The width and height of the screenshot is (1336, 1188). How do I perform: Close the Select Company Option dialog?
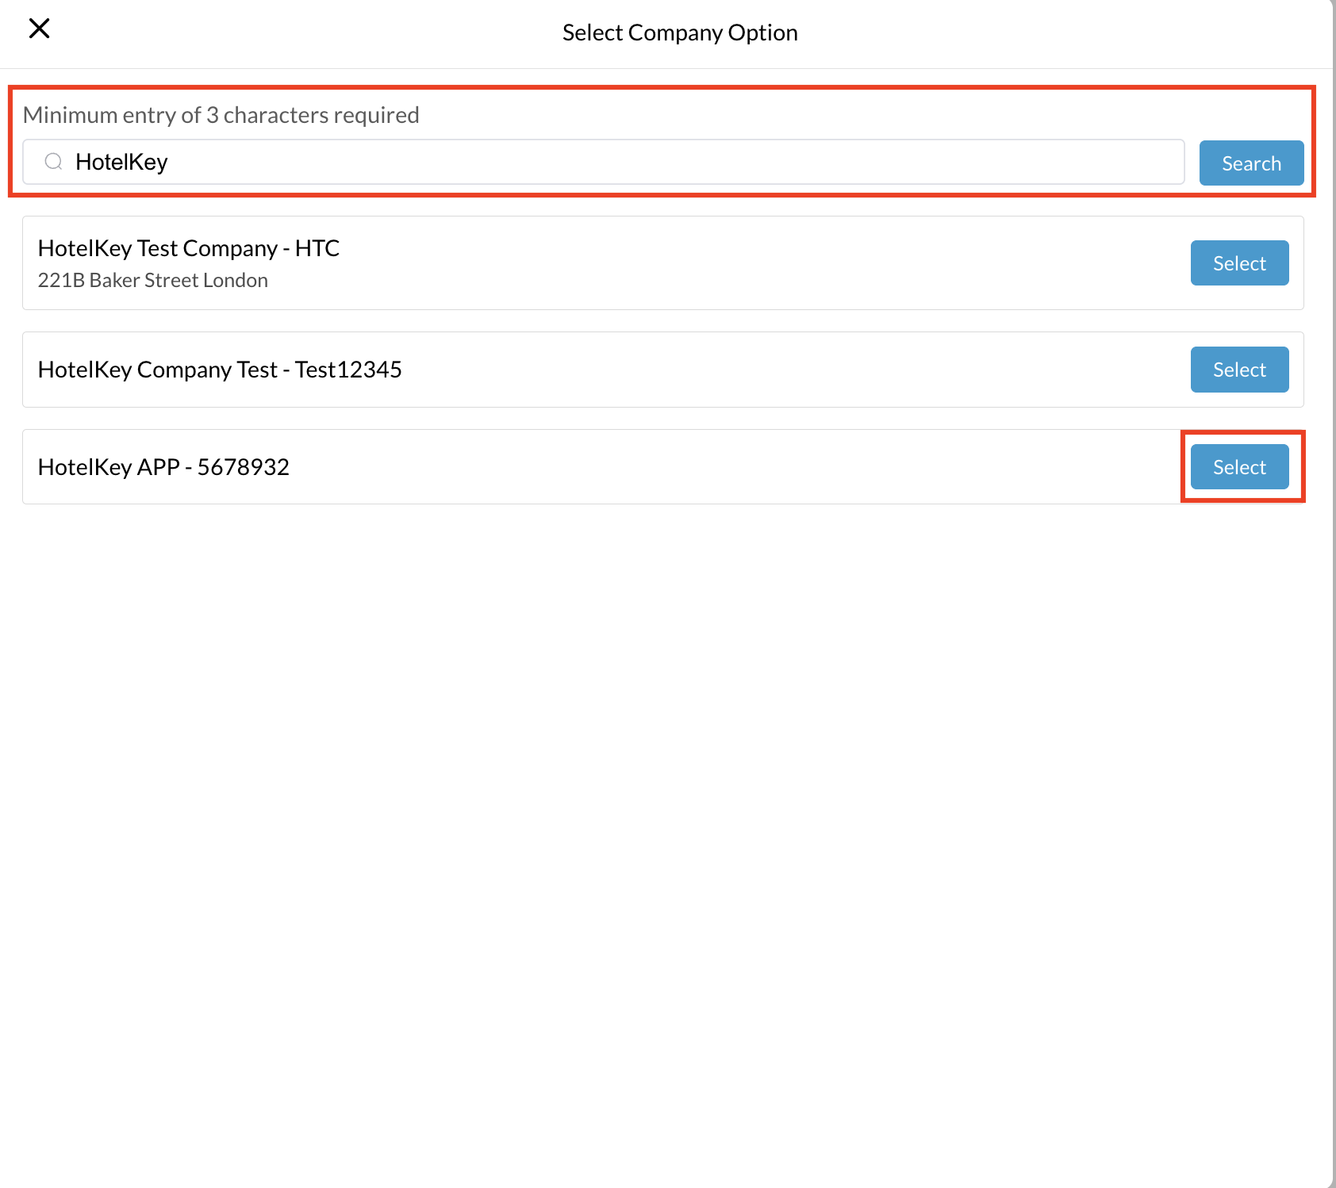(39, 29)
